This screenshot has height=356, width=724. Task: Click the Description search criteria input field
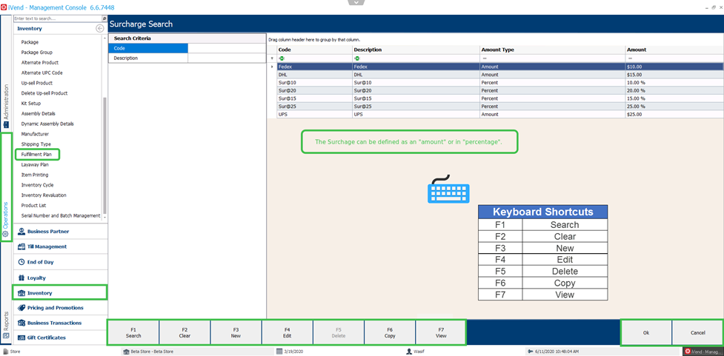[x=227, y=58]
